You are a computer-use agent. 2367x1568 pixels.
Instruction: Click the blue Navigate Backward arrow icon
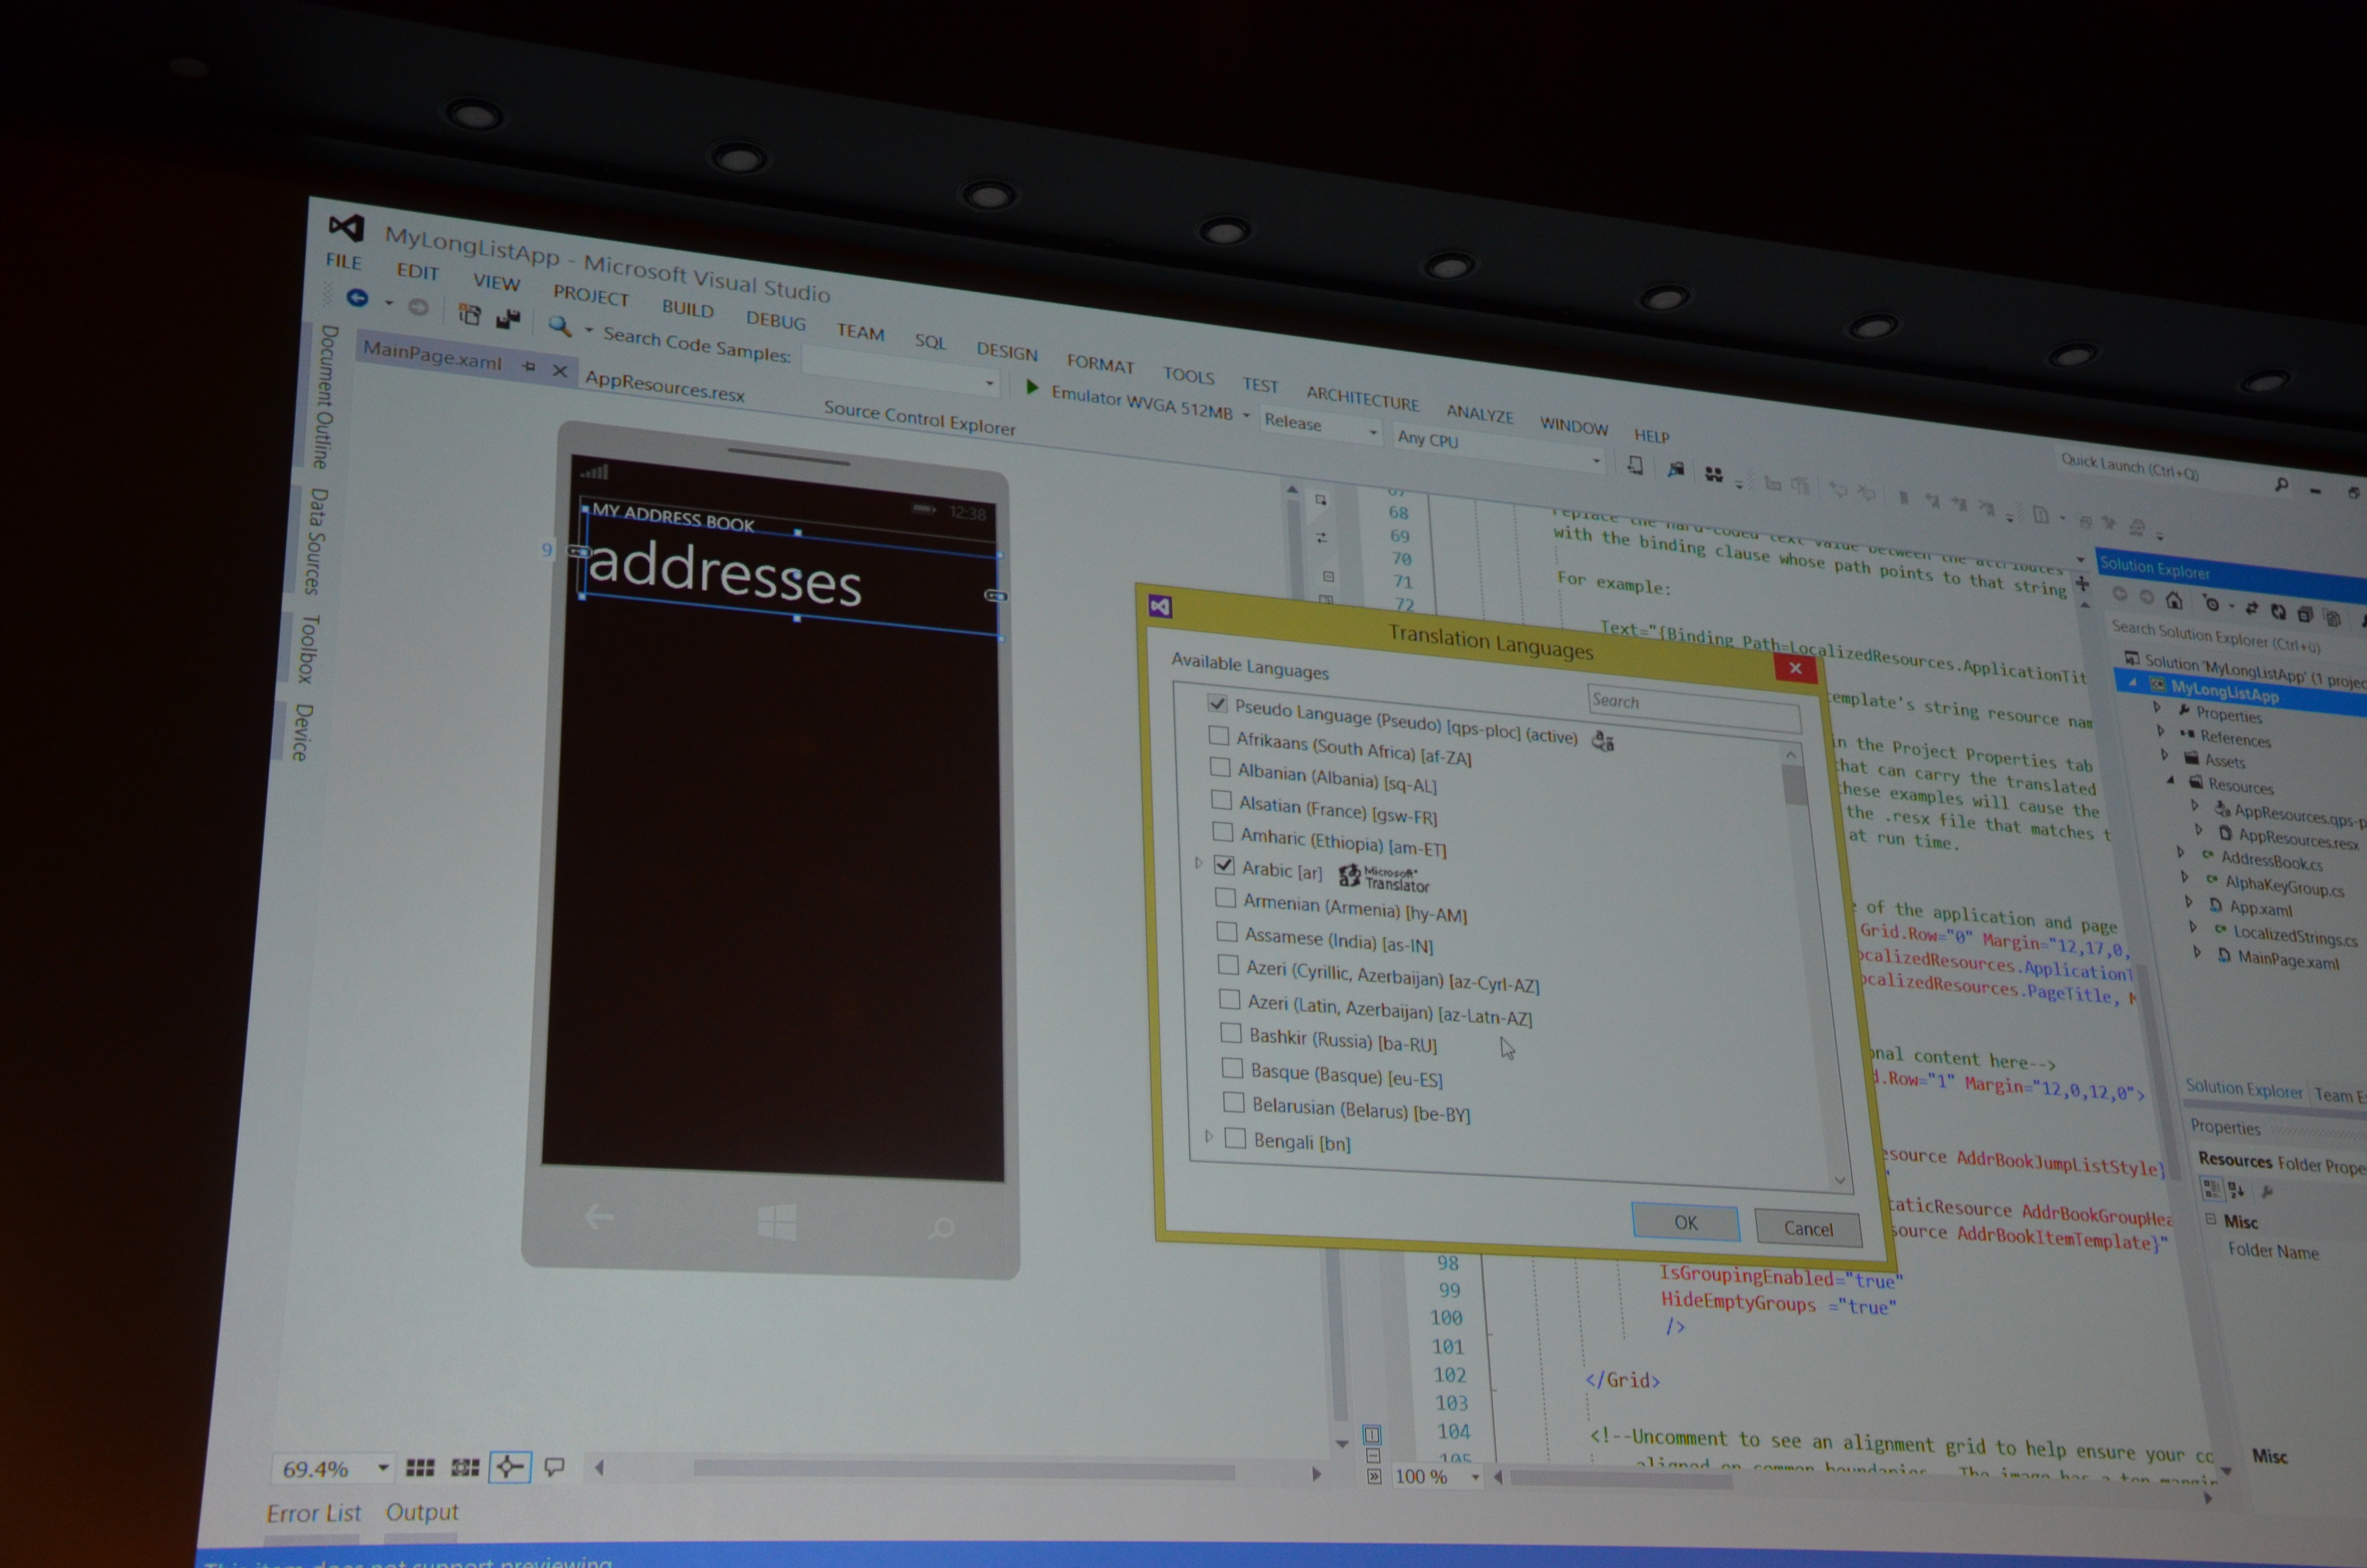(357, 297)
